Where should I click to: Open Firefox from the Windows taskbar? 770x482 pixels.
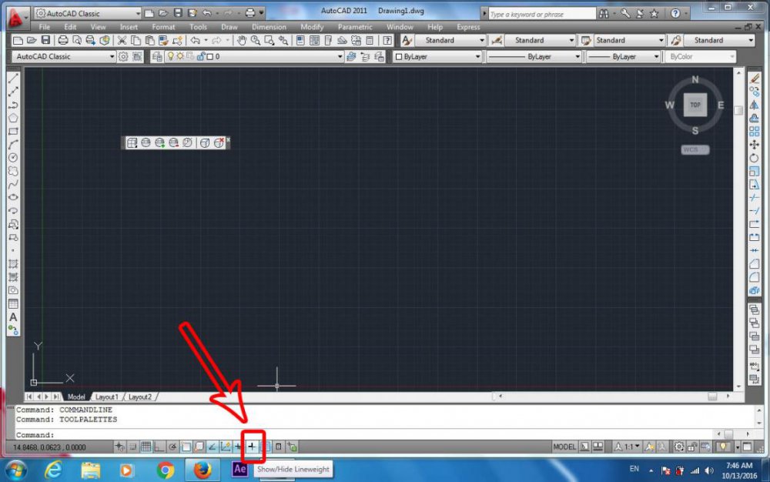pos(203,469)
